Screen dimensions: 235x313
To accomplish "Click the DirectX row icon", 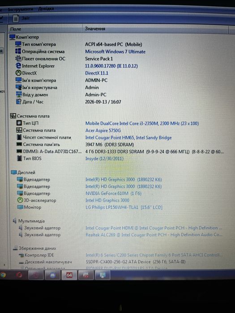I will point(18,73).
